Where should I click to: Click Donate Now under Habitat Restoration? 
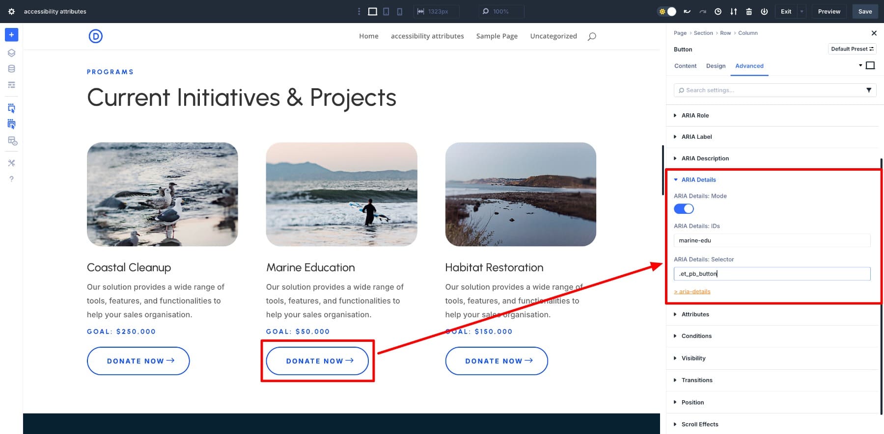497,361
